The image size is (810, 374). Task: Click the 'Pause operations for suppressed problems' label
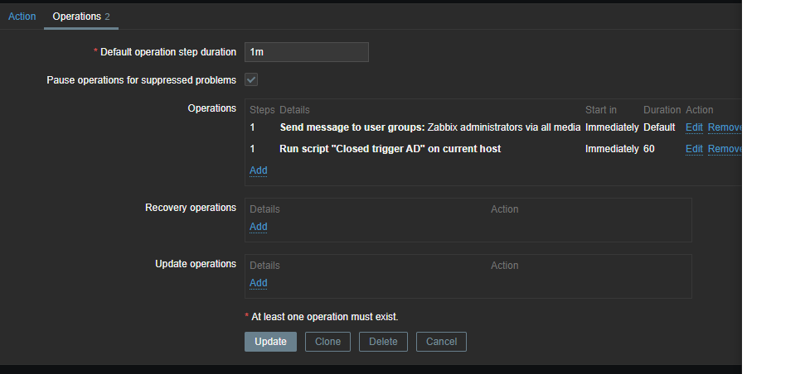(x=141, y=80)
